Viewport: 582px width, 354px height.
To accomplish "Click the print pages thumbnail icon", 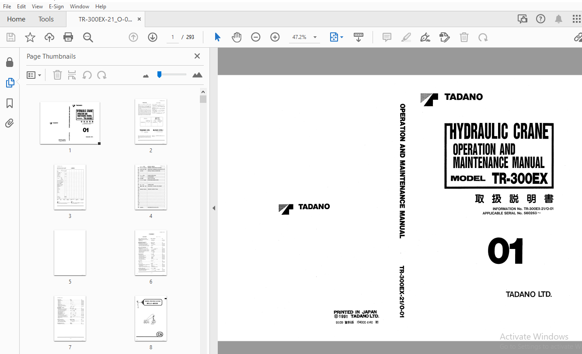I will (x=72, y=75).
